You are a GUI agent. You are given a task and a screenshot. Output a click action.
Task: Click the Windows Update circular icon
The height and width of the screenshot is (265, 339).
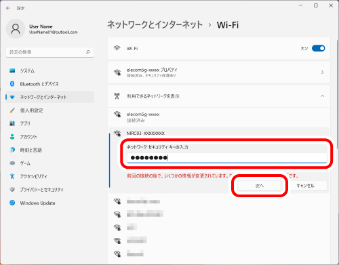(12, 203)
